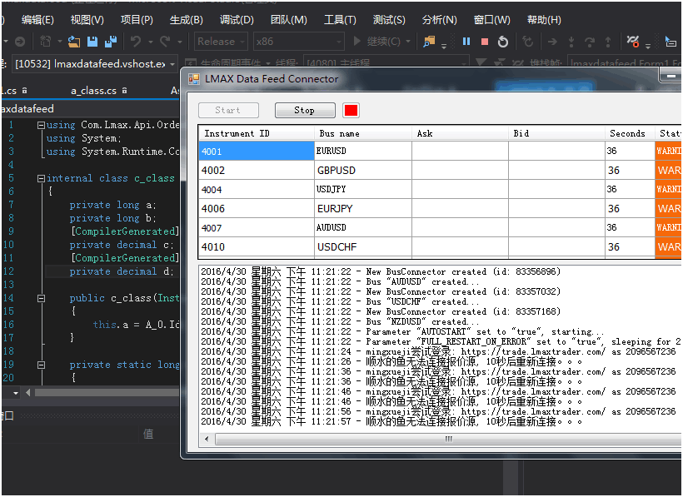
Task: Open the 编辑(E) menu
Action: [37, 20]
